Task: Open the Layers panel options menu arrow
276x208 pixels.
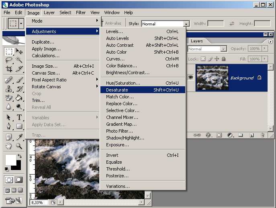Action: 270,42
